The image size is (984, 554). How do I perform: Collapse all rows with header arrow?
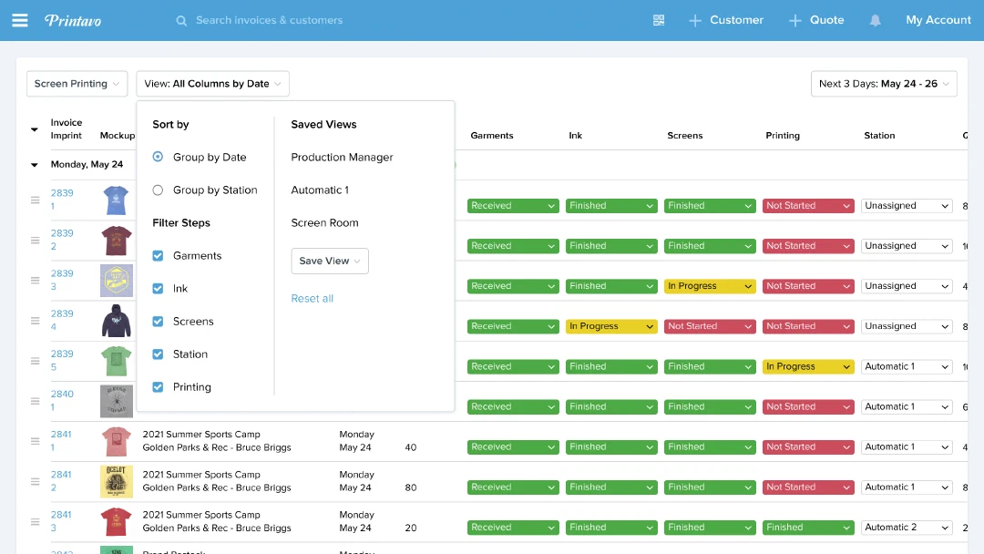pos(35,130)
